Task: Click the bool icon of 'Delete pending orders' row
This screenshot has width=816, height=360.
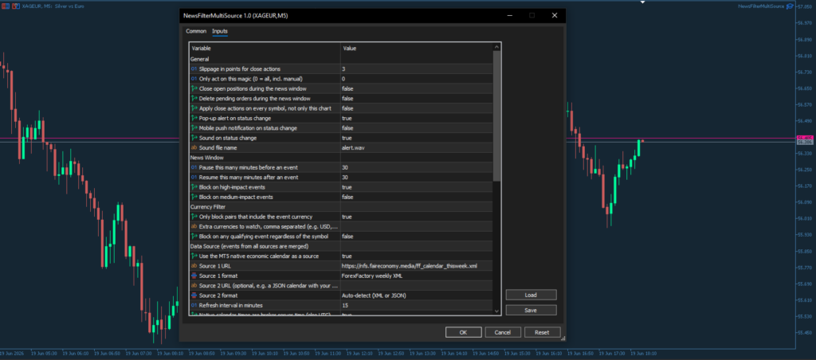Action: click(x=194, y=99)
